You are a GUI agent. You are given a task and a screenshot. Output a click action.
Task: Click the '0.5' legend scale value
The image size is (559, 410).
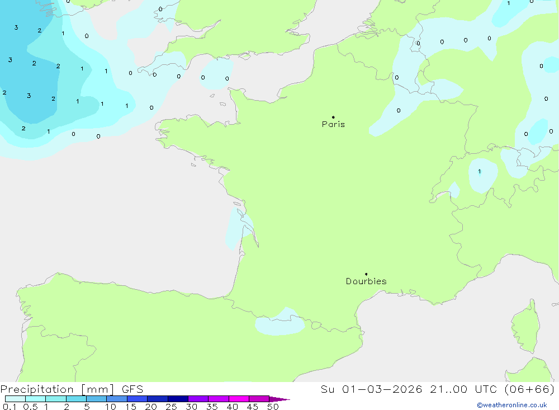pyautogui.click(x=30, y=407)
